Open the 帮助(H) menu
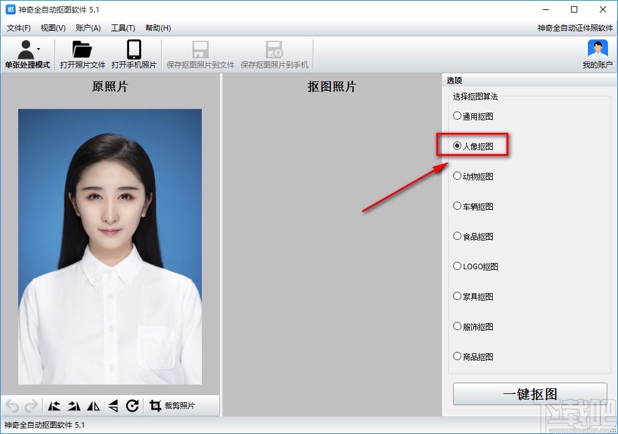 coord(158,28)
